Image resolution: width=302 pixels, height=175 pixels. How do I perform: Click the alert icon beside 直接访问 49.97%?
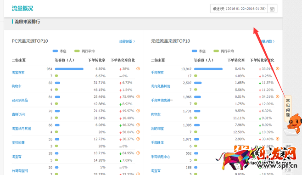pos(138,111)
